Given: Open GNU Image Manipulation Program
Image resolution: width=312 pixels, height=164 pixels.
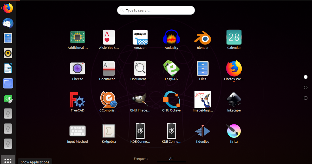Looking at the screenshot, I should 140,100.
